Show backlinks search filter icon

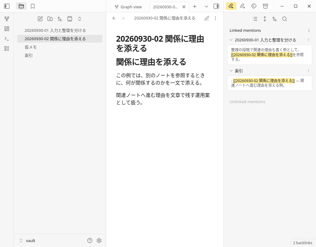point(284,19)
